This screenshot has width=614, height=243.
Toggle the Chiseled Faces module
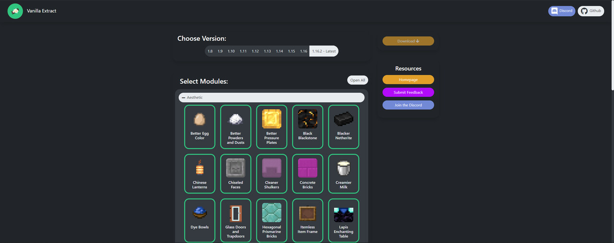236,174
